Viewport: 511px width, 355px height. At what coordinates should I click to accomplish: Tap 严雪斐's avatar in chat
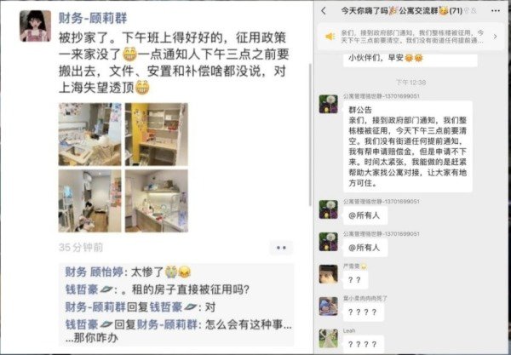(329, 274)
